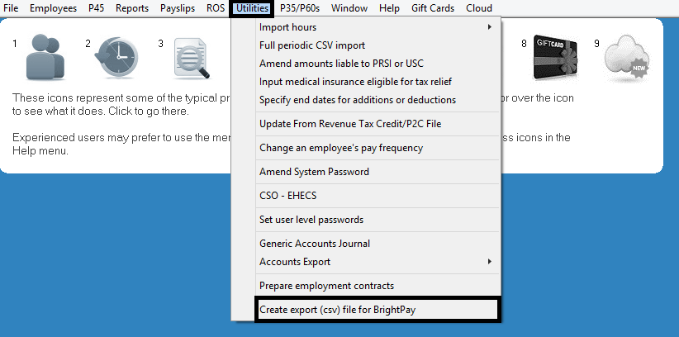Select Amend amounts liable to PRSI or USC
Image resolution: width=679 pixels, height=337 pixels.
coord(377,64)
